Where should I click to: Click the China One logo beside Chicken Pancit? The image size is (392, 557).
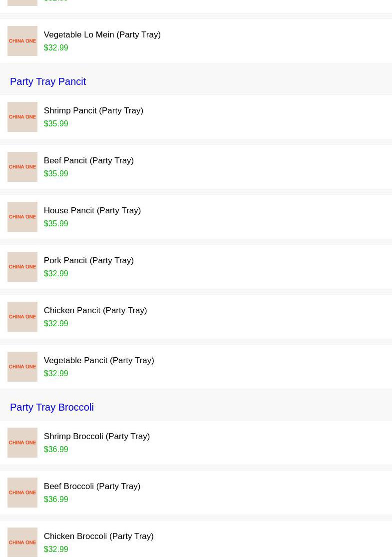click(x=22, y=317)
